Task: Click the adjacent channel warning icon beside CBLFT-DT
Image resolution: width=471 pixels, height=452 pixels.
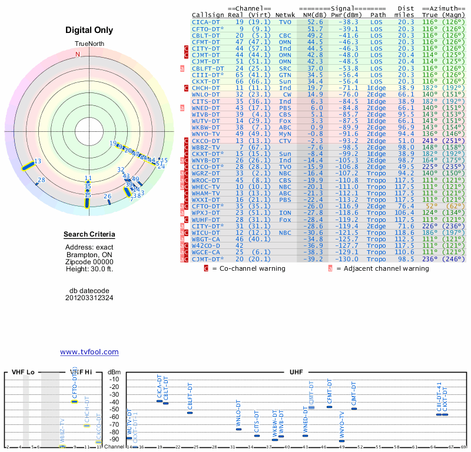Action: [182, 68]
